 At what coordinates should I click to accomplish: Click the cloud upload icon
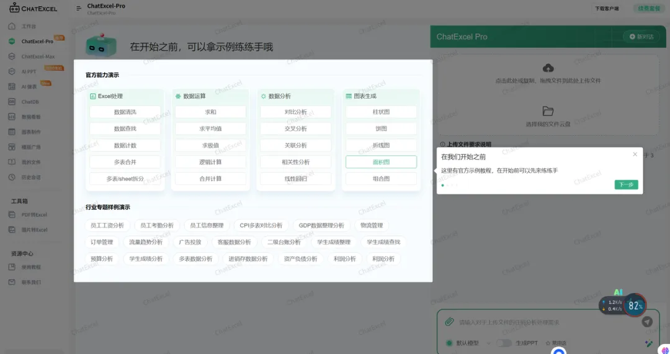548,68
